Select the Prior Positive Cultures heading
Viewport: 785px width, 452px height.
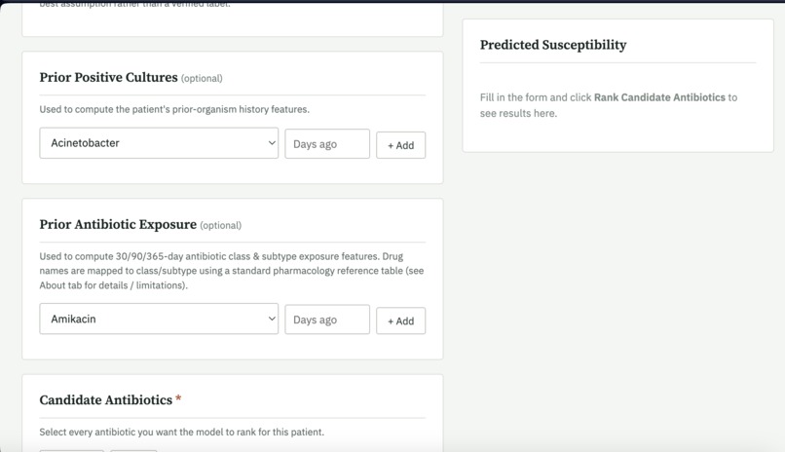tap(109, 77)
